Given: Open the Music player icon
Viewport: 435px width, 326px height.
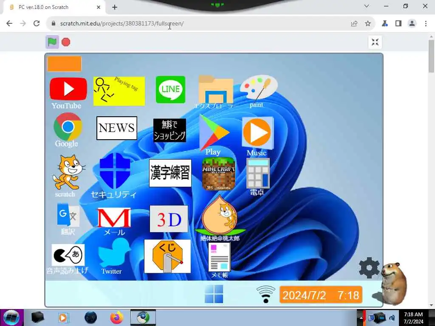Looking at the screenshot, I should pos(258,133).
